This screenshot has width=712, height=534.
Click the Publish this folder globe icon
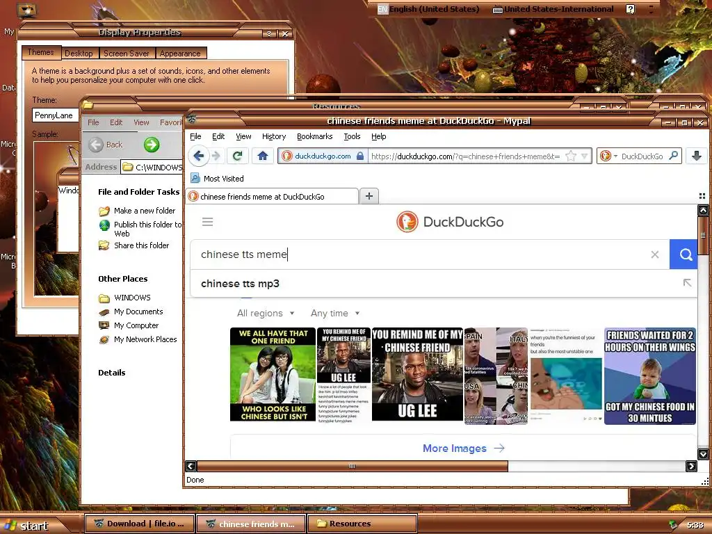coord(104,225)
